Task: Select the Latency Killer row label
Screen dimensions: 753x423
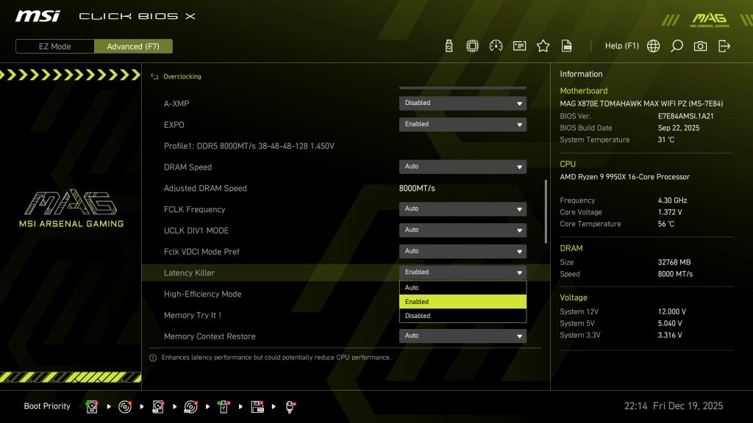Action: point(189,273)
